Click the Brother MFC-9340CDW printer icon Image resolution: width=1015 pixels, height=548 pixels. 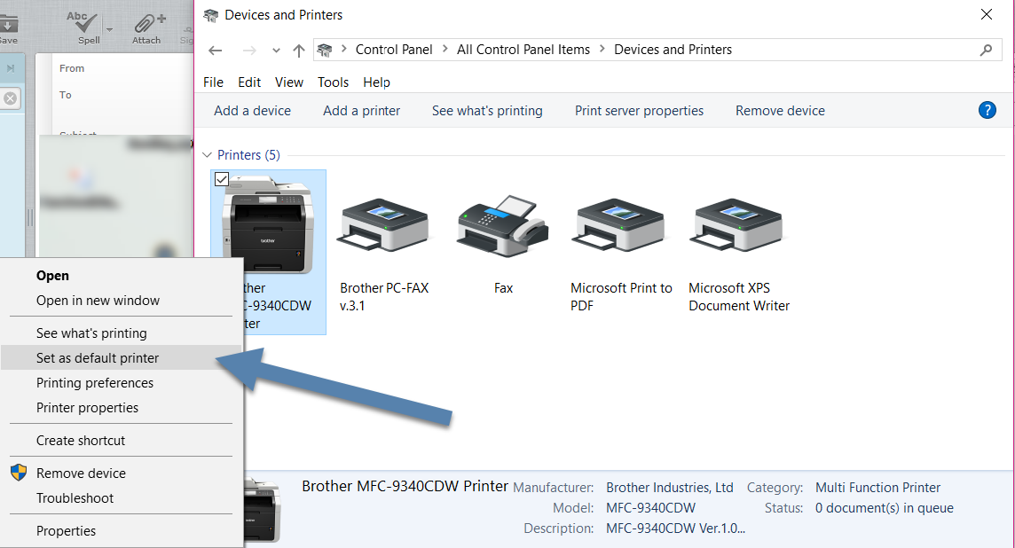(x=269, y=223)
